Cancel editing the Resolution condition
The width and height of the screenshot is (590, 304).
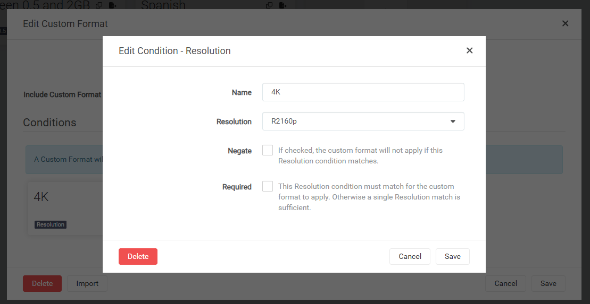[x=410, y=256]
